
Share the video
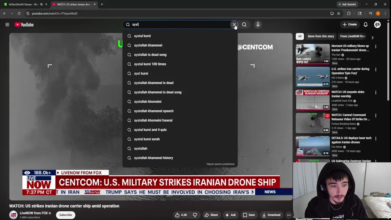[211, 215]
